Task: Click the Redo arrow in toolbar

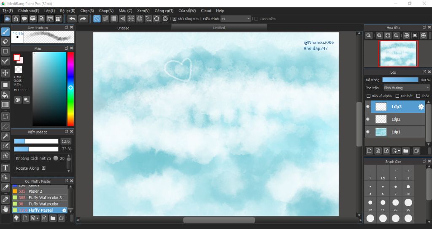Action: pos(83,19)
